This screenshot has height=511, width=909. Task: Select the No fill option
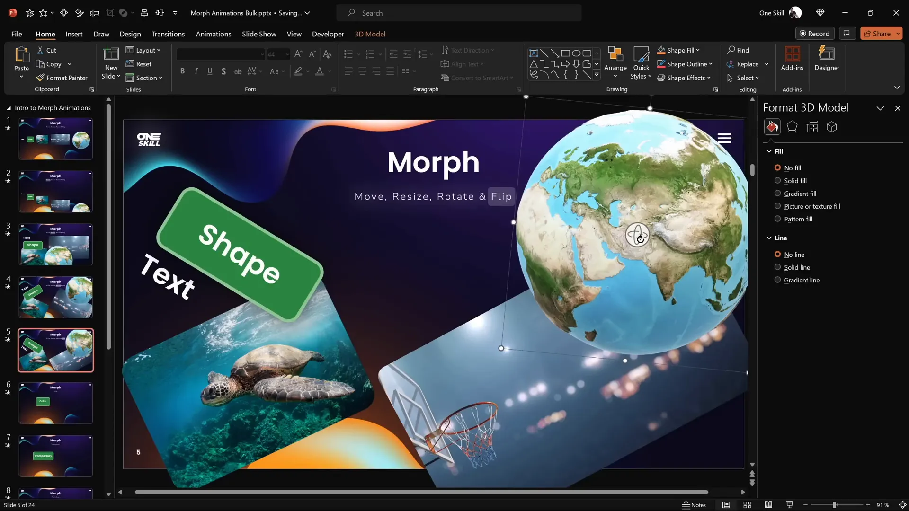coord(788,168)
